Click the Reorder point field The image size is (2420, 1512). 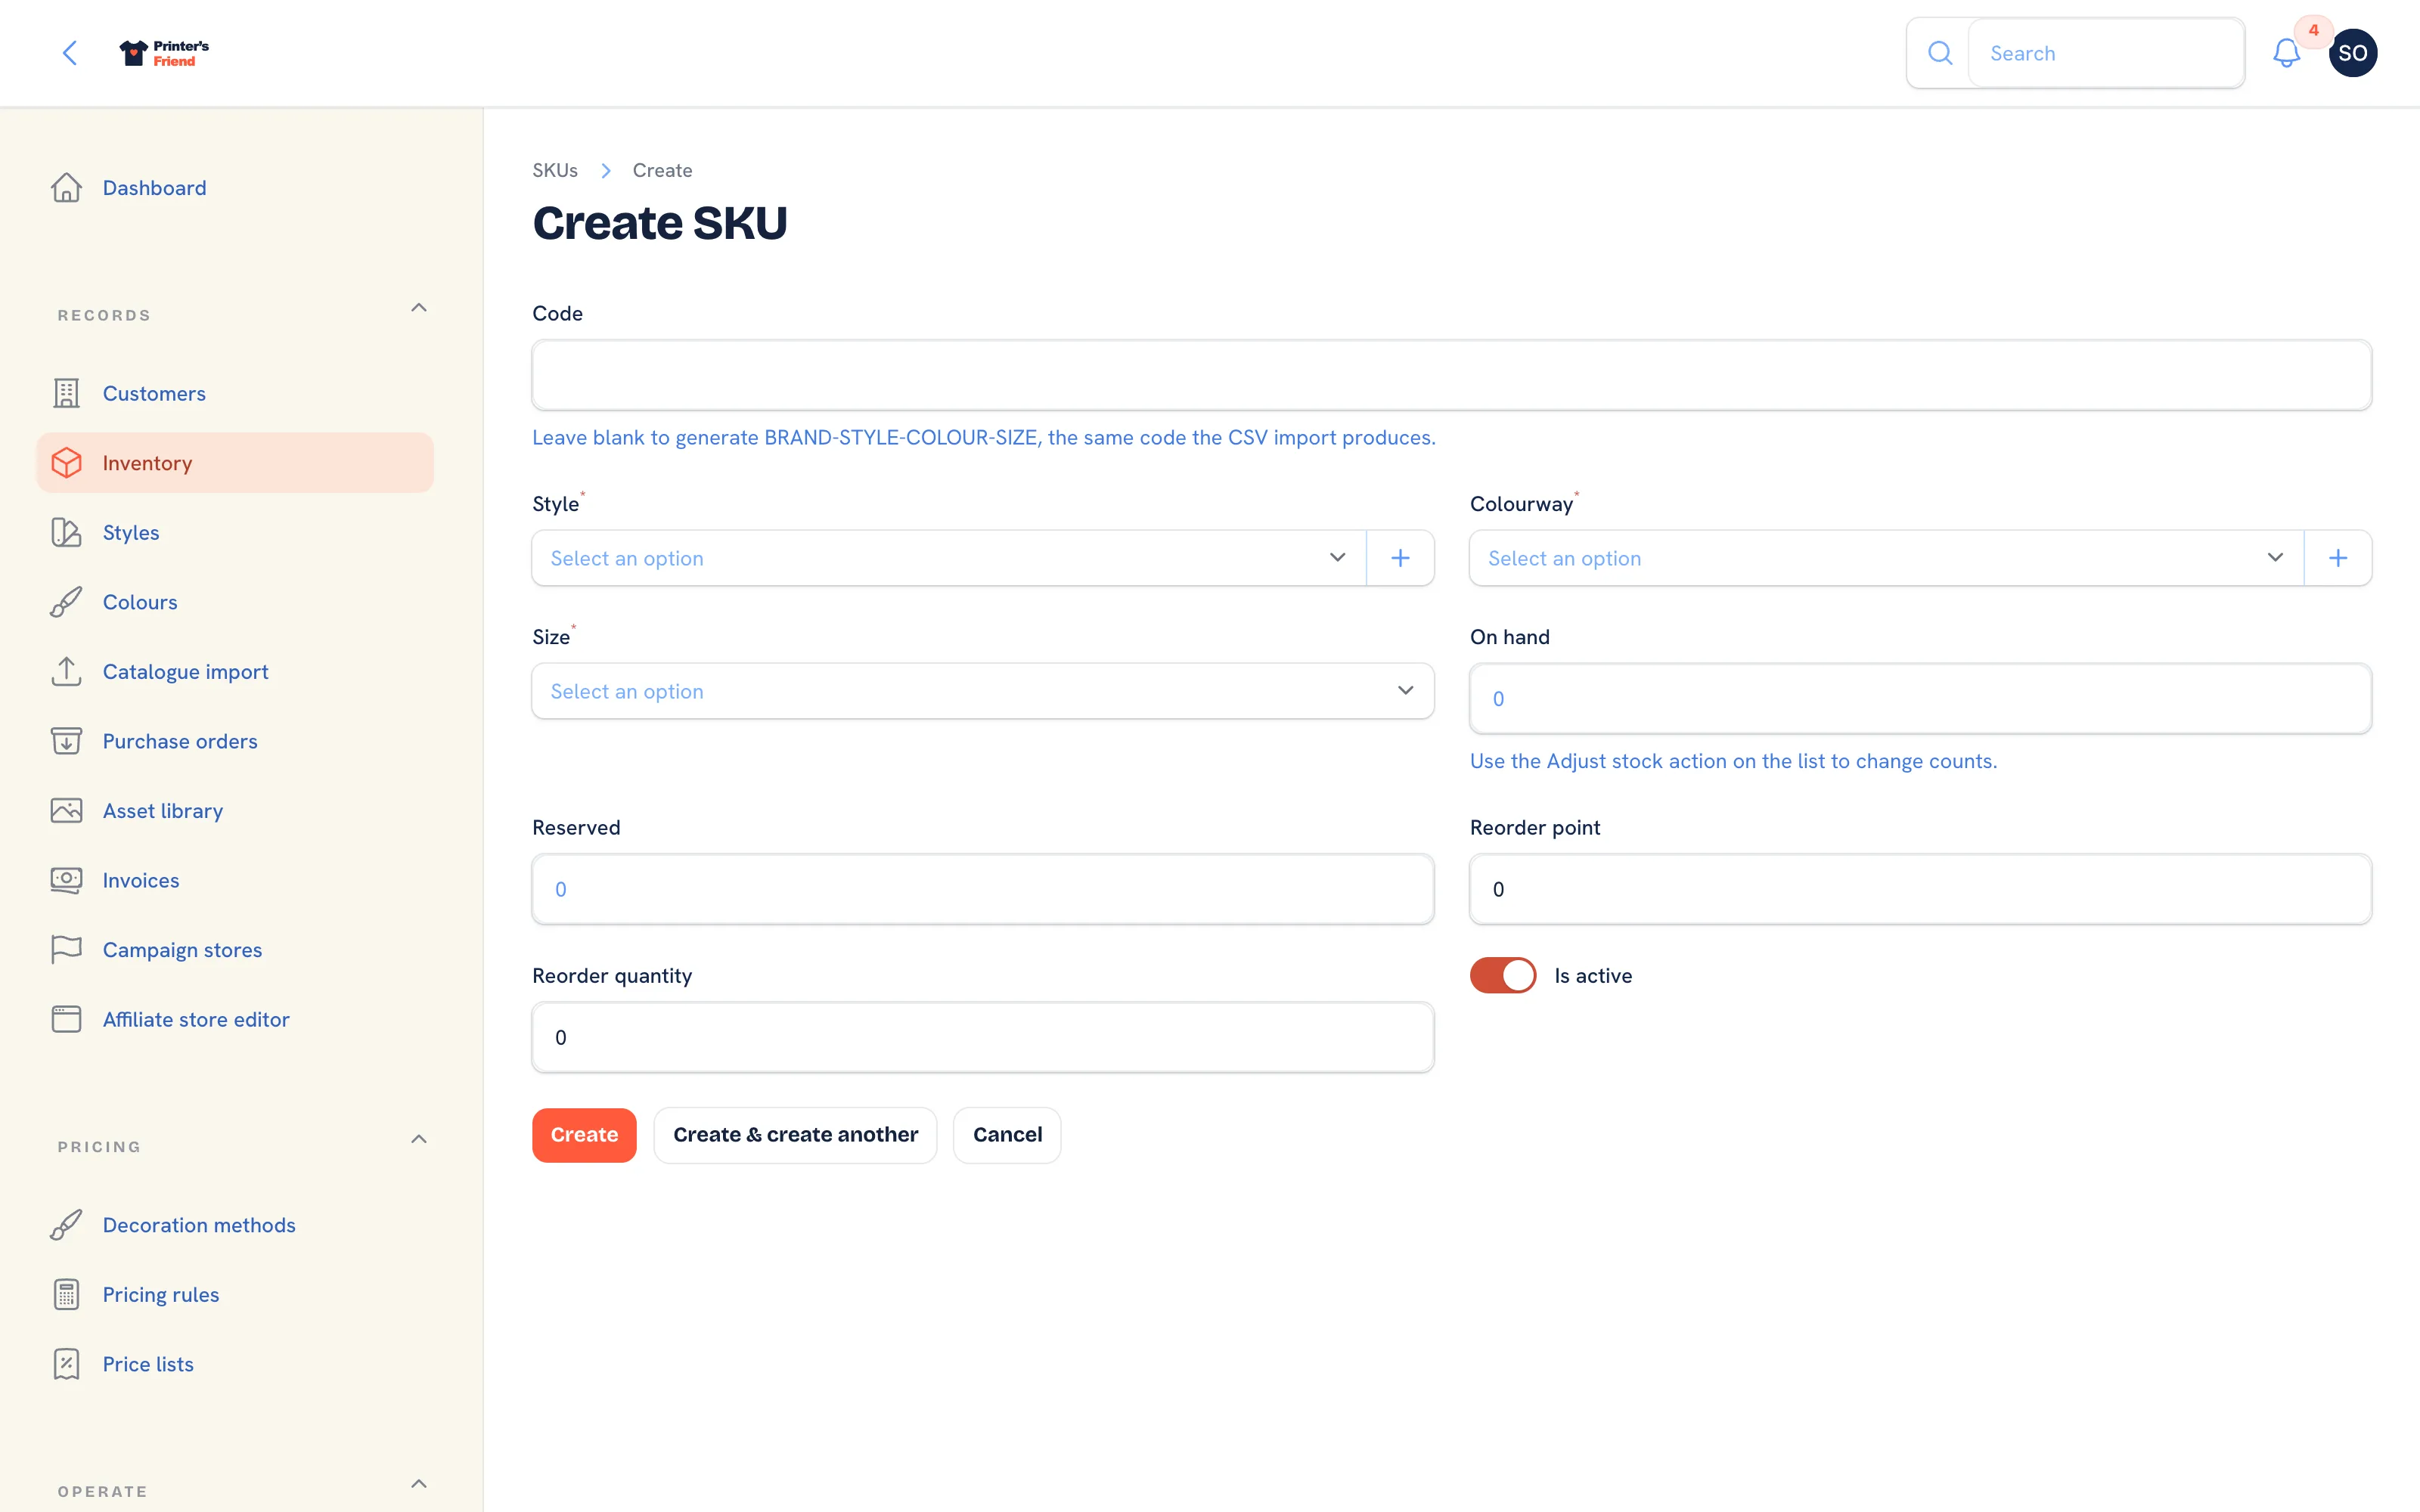(1920, 889)
